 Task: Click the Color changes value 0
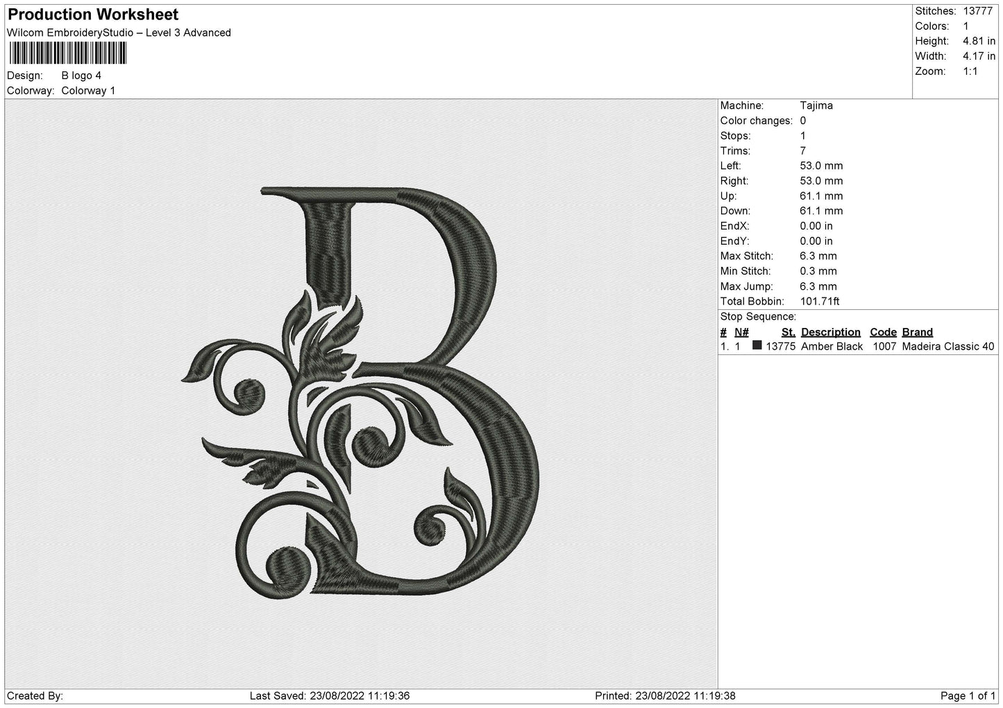coord(803,121)
